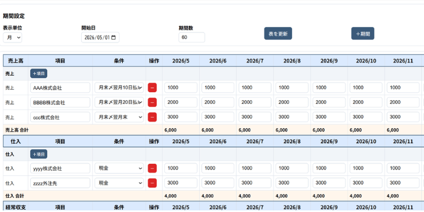
Task: Click ccc株式会社 amount for 2026/5
Action: 181,117
